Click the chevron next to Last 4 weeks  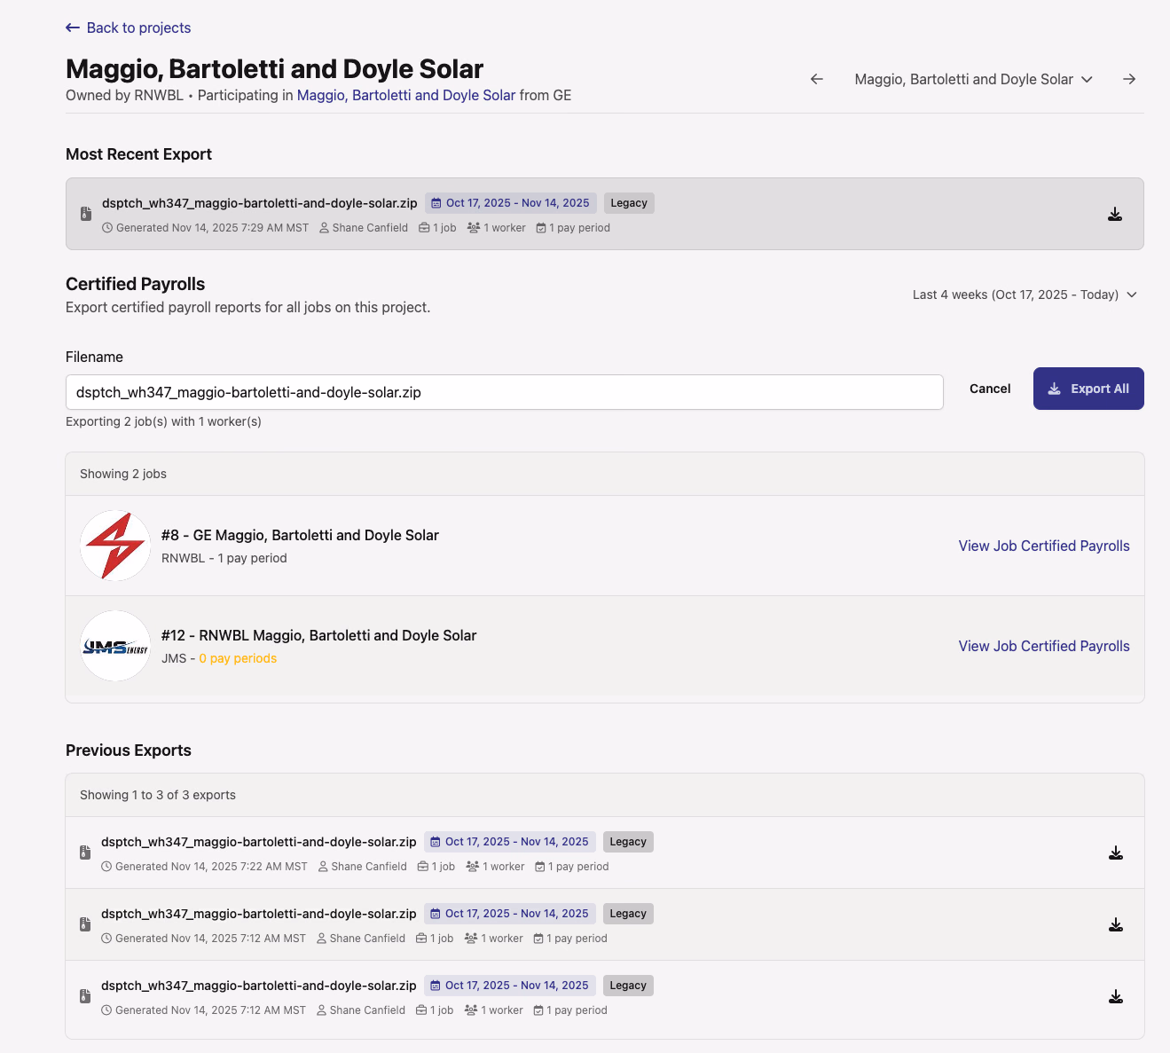click(1132, 295)
